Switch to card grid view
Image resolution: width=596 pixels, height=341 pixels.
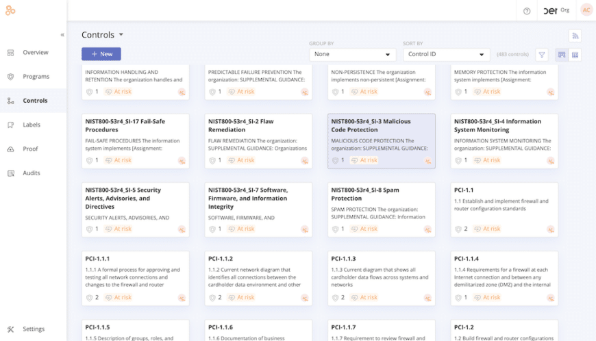pos(562,55)
